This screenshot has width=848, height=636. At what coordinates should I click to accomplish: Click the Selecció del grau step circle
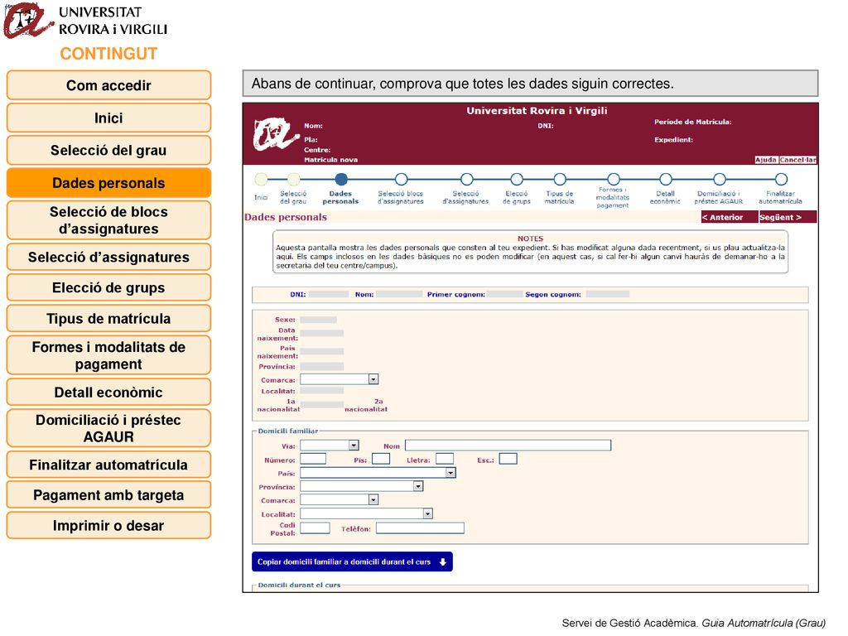click(x=294, y=179)
